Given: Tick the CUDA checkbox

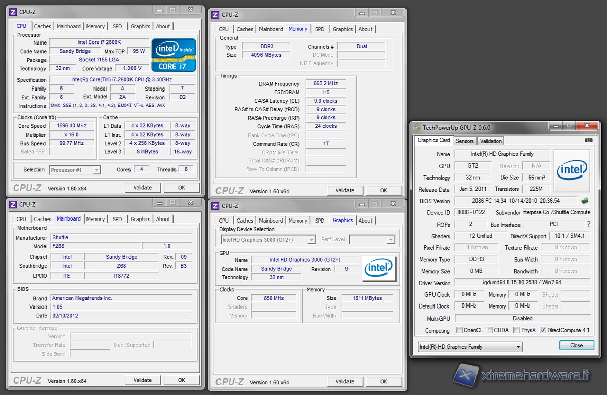Looking at the screenshot, I should 490,330.
